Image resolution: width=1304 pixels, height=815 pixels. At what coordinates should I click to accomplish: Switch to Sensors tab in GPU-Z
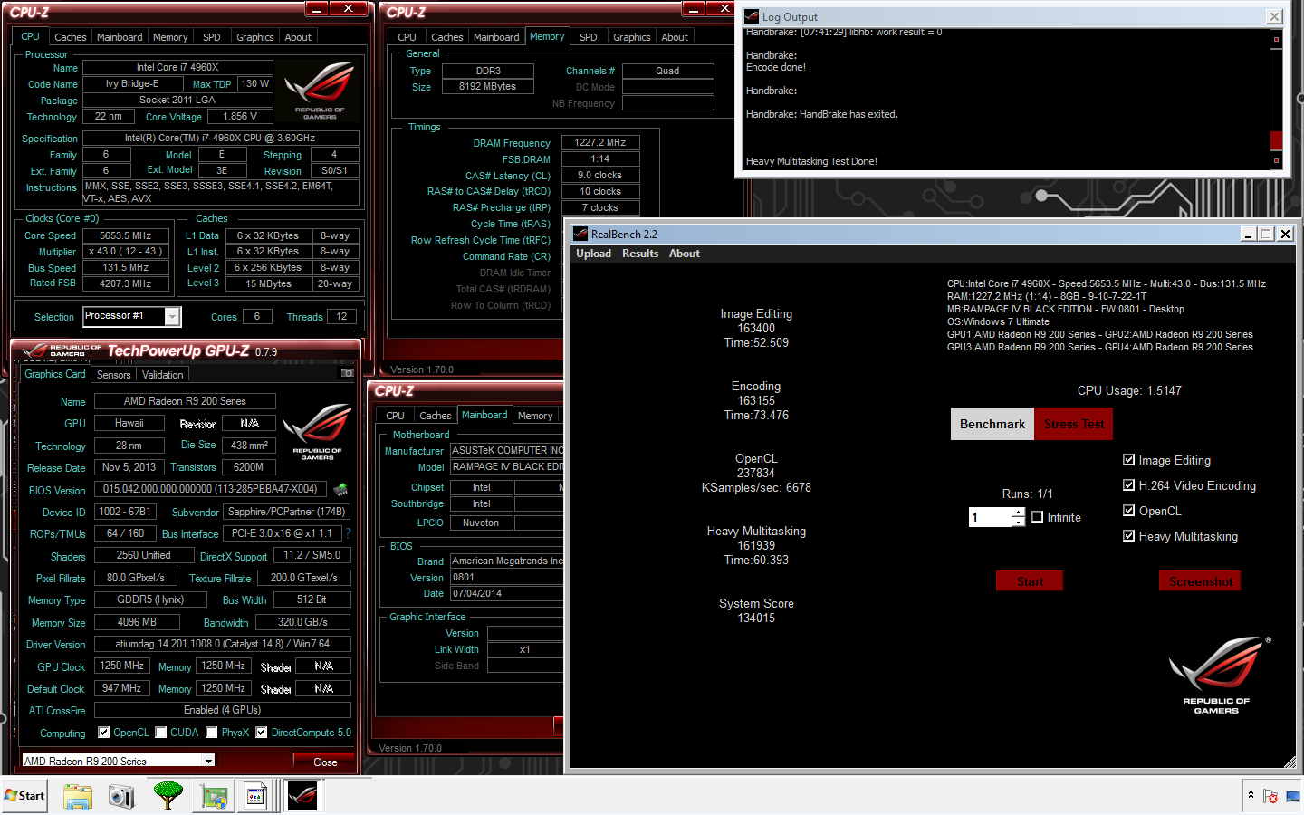click(114, 374)
